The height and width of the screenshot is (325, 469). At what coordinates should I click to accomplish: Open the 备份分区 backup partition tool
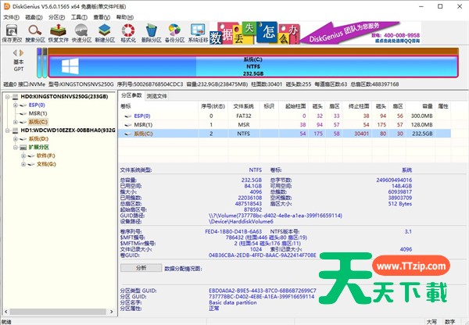[174, 33]
